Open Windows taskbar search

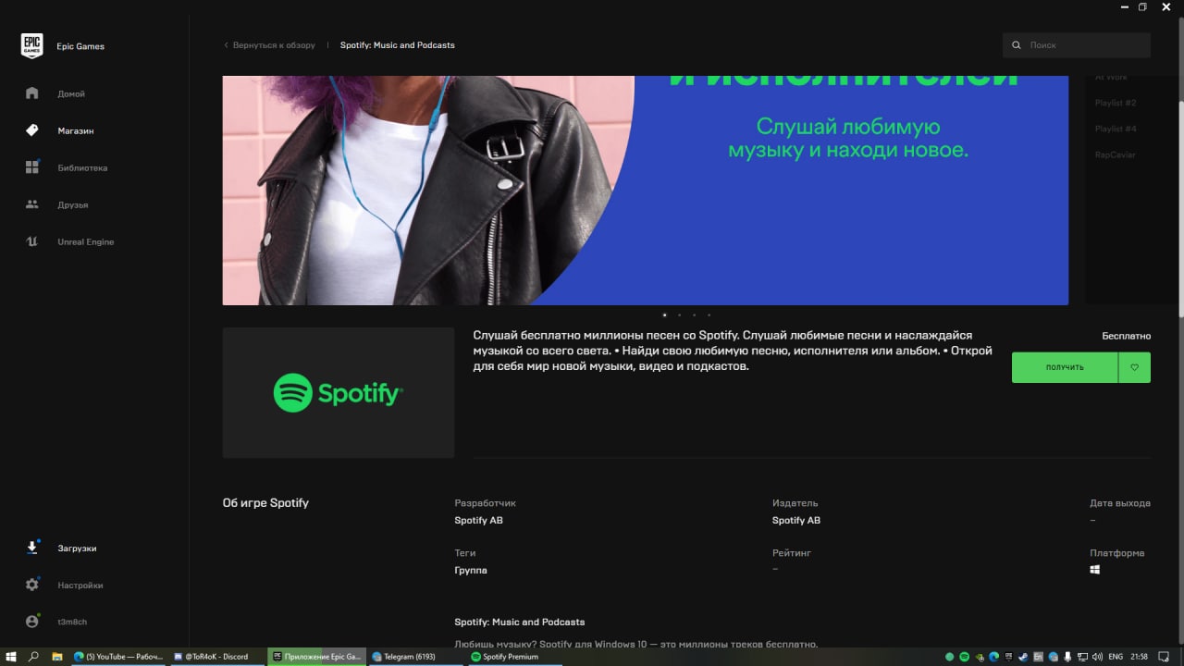pos(34,657)
